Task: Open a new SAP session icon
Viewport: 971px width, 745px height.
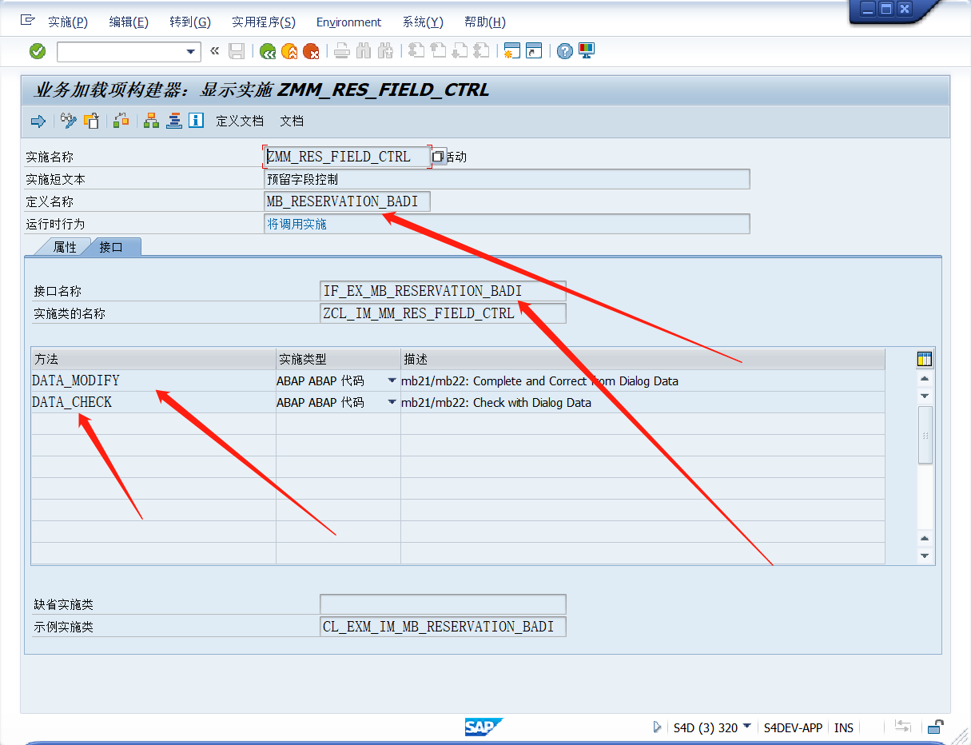Action: pos(511,50)
